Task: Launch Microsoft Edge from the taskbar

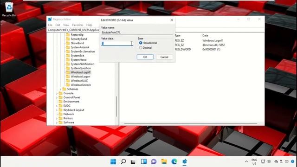Action: click(x=174, y=161)
